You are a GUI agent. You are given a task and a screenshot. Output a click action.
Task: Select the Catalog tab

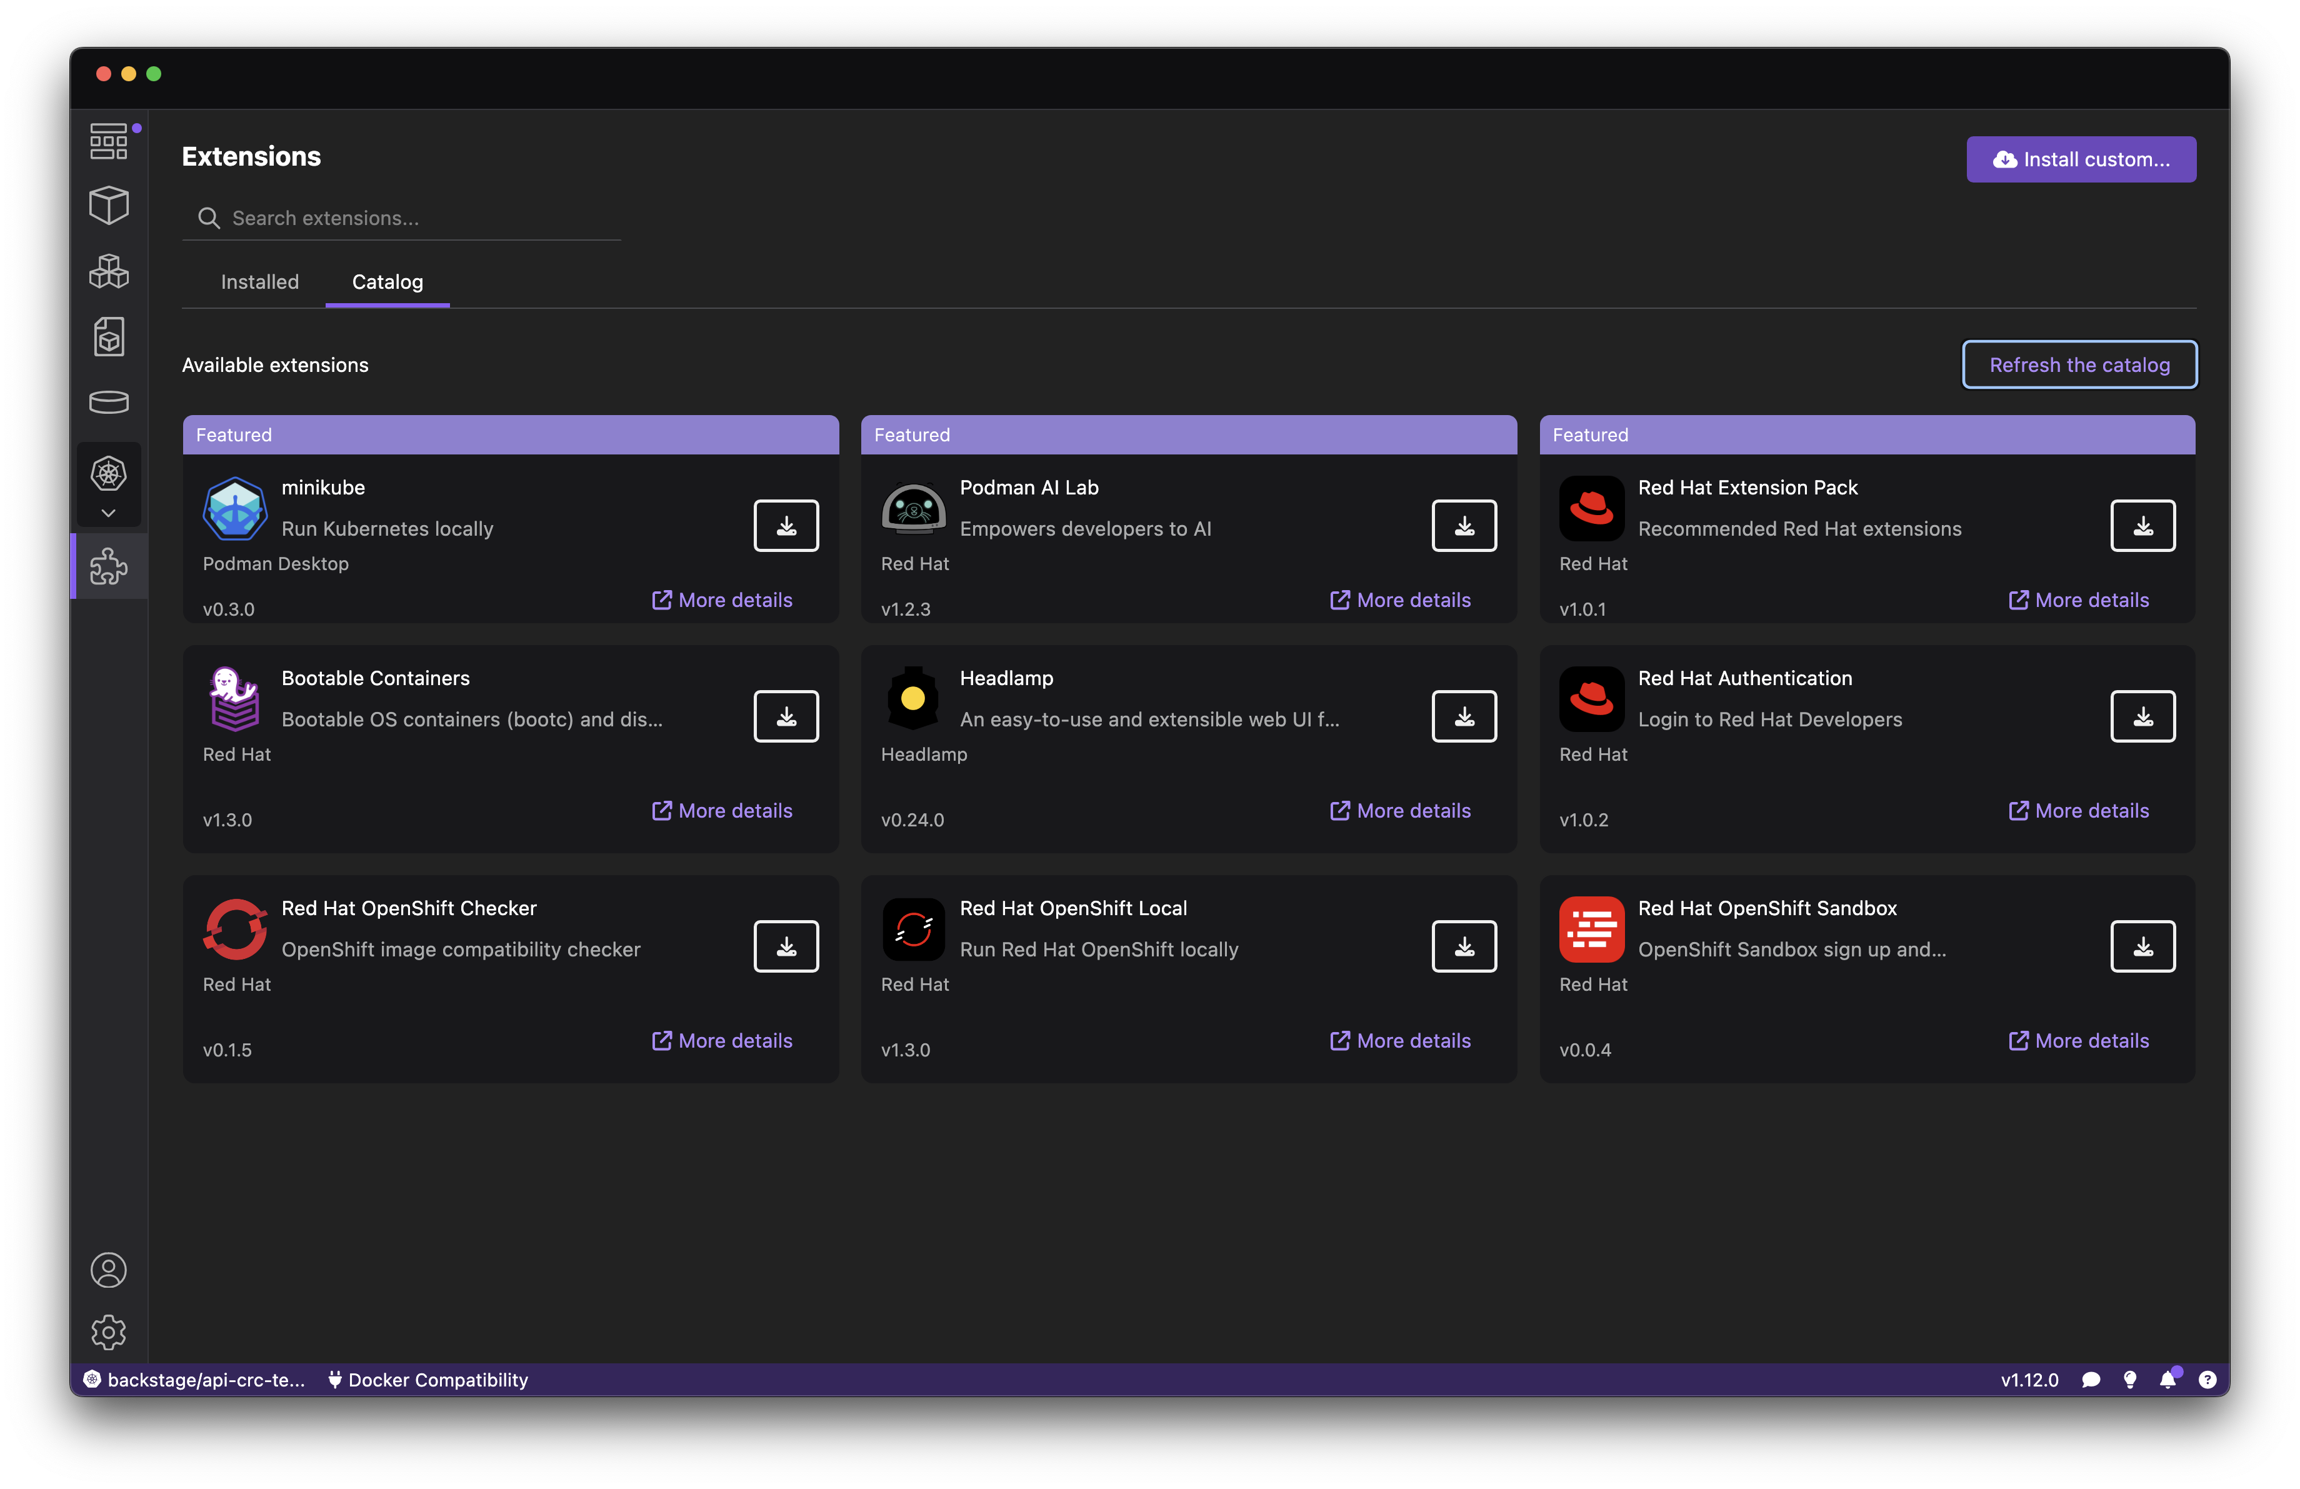click(387, 281)
